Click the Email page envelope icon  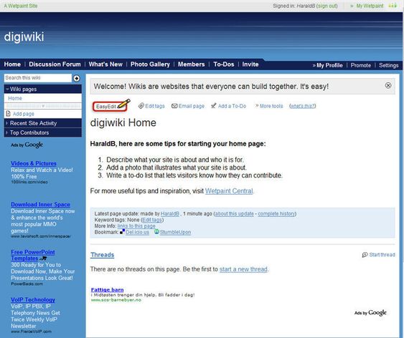point(174,106)
